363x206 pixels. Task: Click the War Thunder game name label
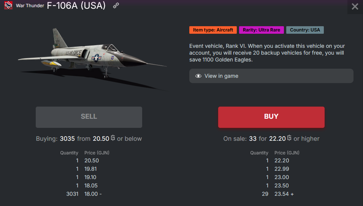(30, 6)
